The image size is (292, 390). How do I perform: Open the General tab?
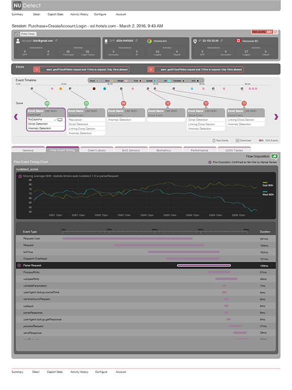28,149
